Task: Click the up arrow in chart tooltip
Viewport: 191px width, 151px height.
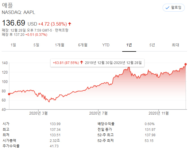Action: pos(82,62)
